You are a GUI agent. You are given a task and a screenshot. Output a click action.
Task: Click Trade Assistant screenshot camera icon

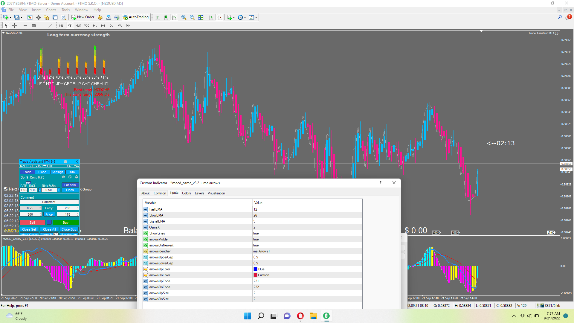click(x=65, y=161)
